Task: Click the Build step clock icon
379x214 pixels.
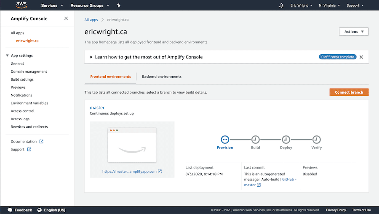Action: (x=255, y=140)
